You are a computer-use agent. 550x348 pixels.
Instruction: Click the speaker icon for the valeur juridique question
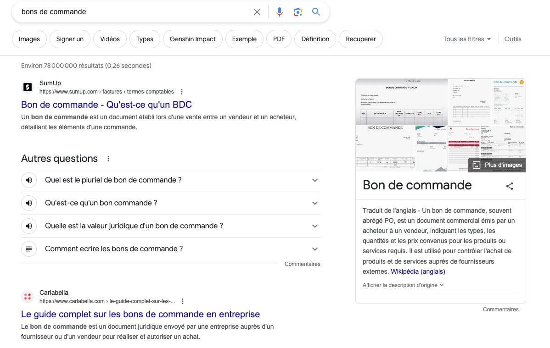click(29, 226)
